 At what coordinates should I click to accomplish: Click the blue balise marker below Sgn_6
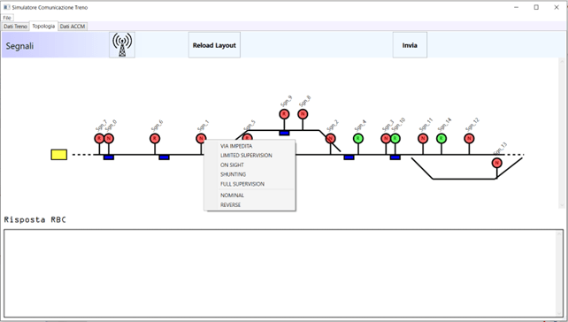pyautogui.click(x=164, y=157)
